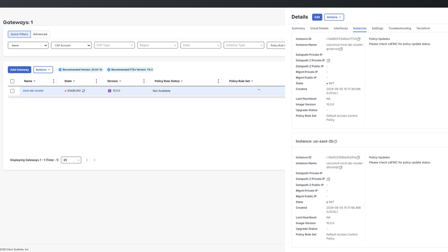
Task: Open the Terraform tab
Action: (x=423, y=28)
